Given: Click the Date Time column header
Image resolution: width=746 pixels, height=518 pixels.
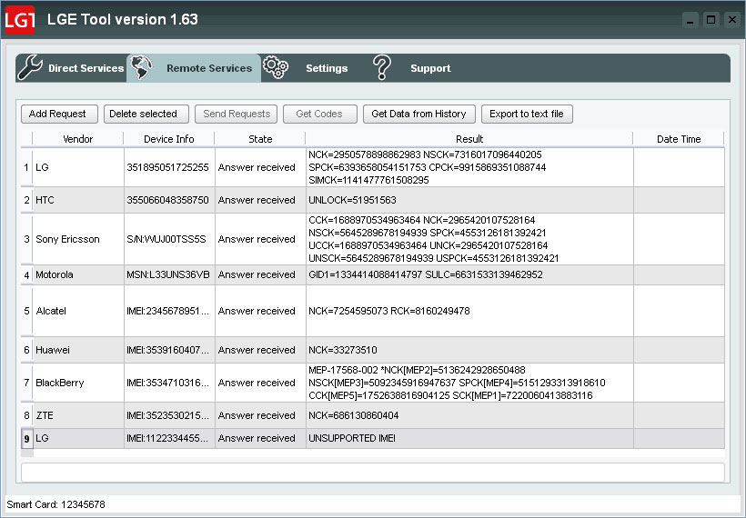Looking at the screenshot, I should [679, 139].
